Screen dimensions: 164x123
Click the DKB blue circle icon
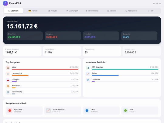tap(87, 111)
